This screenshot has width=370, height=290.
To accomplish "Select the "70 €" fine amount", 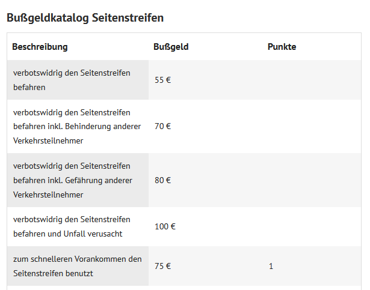I will 162,127.
